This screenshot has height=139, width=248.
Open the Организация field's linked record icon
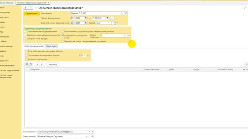coord(126,14)
